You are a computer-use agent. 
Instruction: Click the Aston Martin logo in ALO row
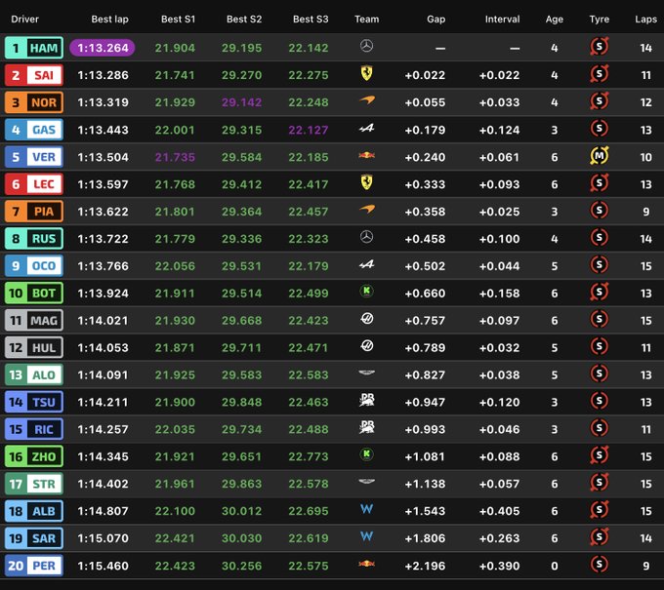coord(367,373)
